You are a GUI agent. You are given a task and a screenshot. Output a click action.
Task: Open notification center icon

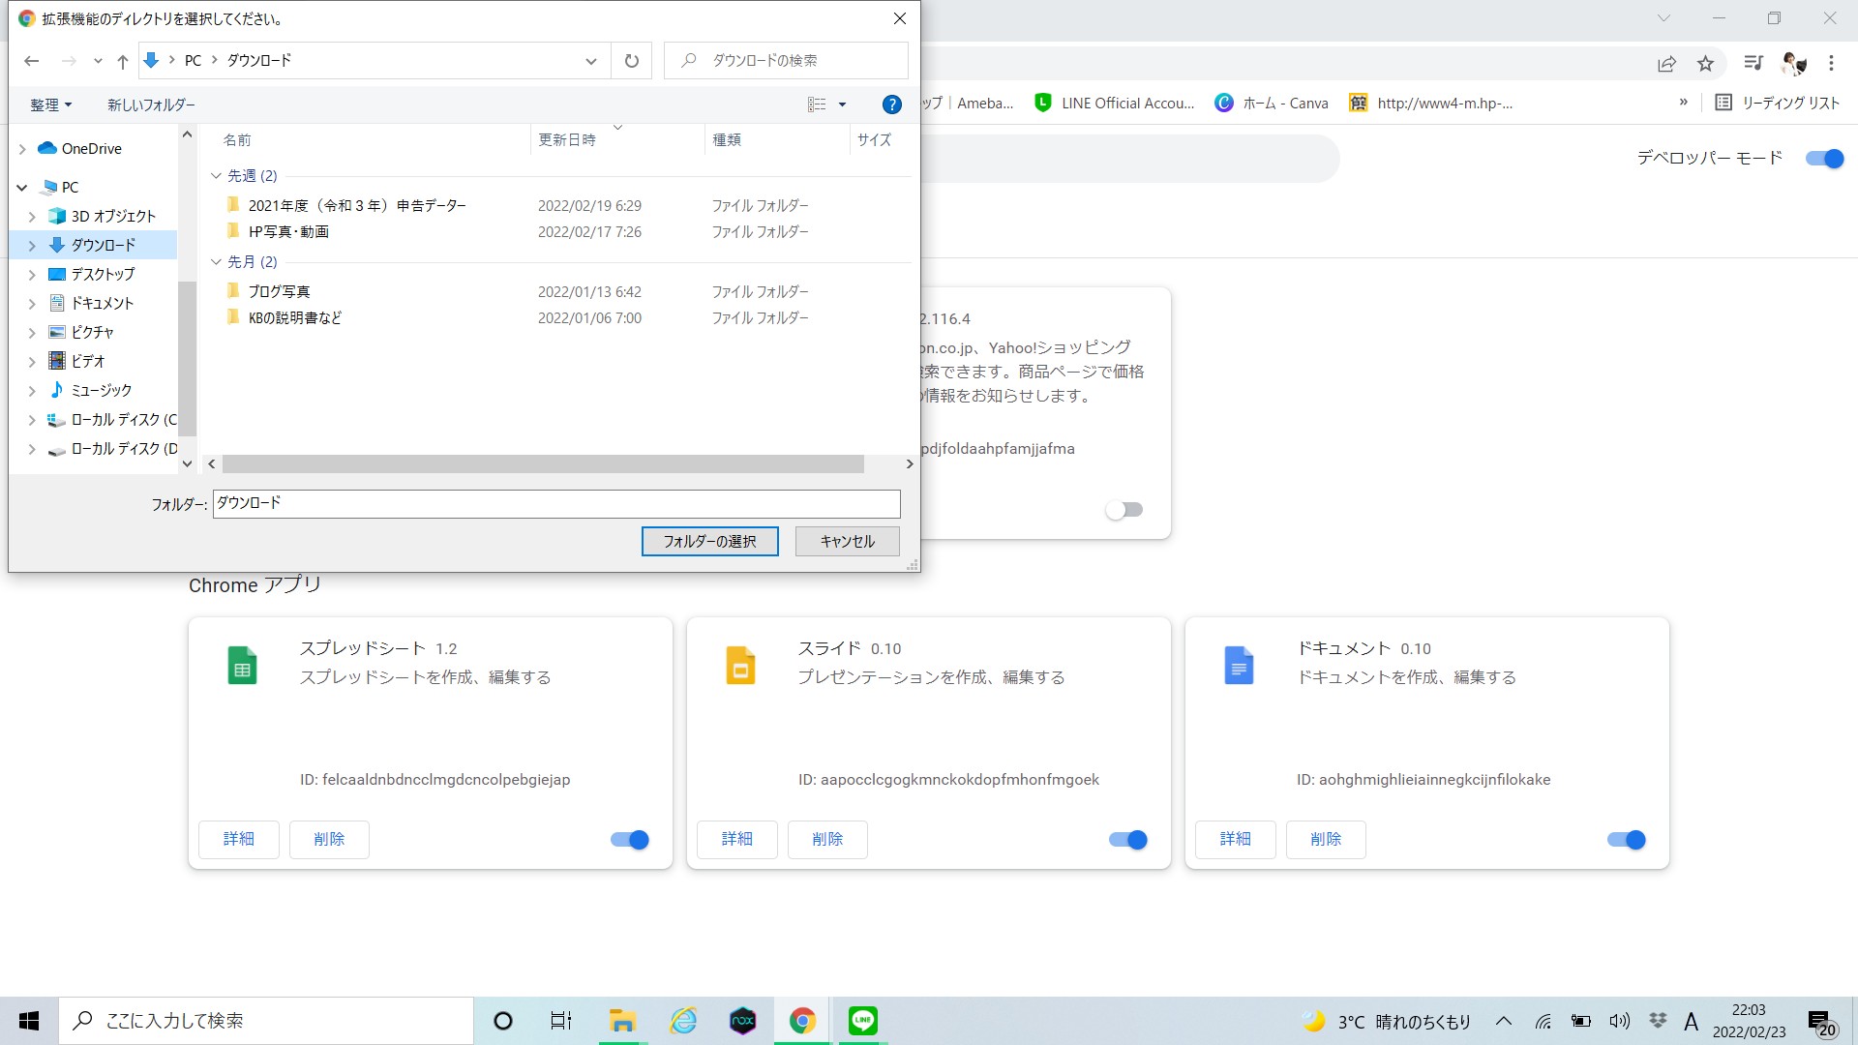1820,1023
